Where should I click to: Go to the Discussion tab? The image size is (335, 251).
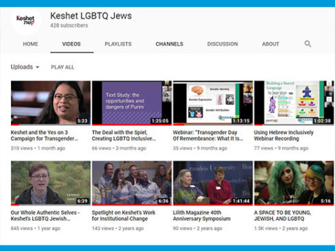pos(222,44)
